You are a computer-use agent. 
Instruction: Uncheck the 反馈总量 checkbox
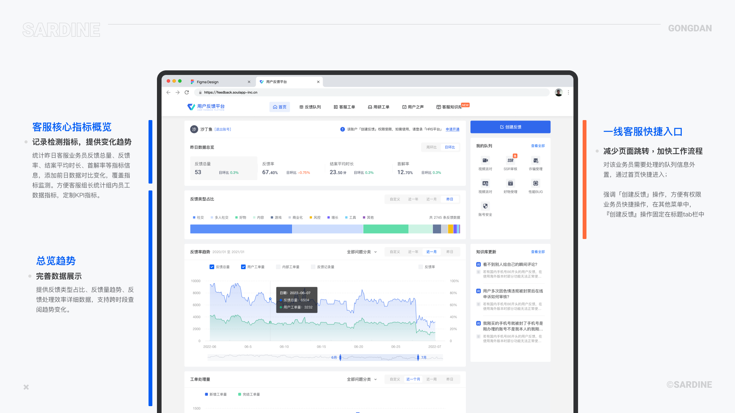(x=212, y=267)
